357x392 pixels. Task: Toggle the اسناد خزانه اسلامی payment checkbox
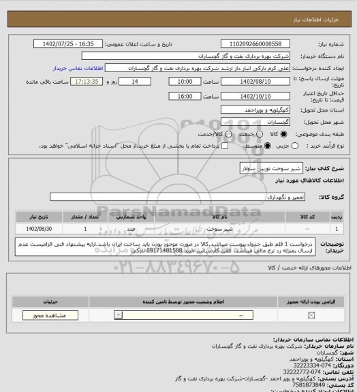point(225,146)
